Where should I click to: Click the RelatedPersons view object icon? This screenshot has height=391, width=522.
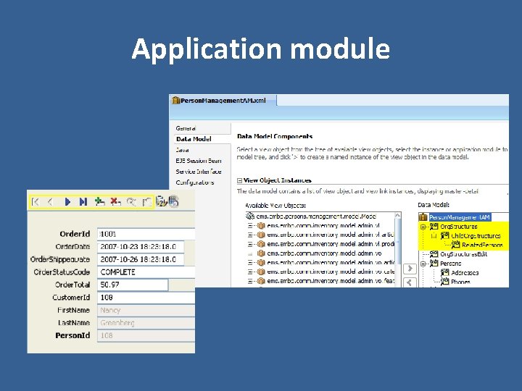click(x=455, y=245)
